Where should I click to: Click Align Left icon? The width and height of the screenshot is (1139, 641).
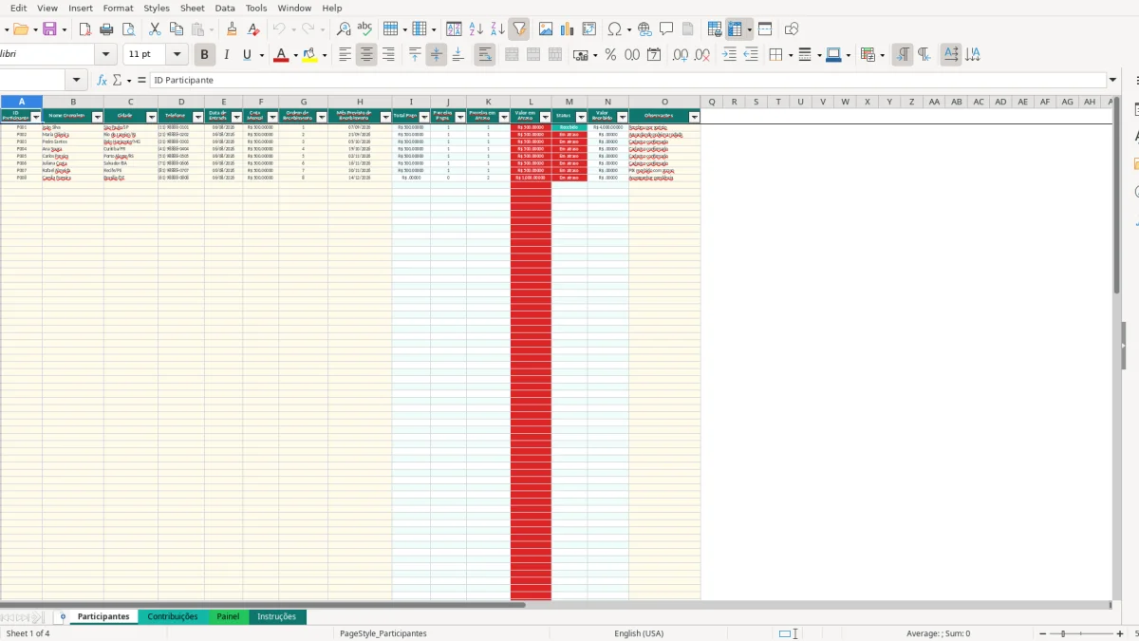click(x=345, y=55)
